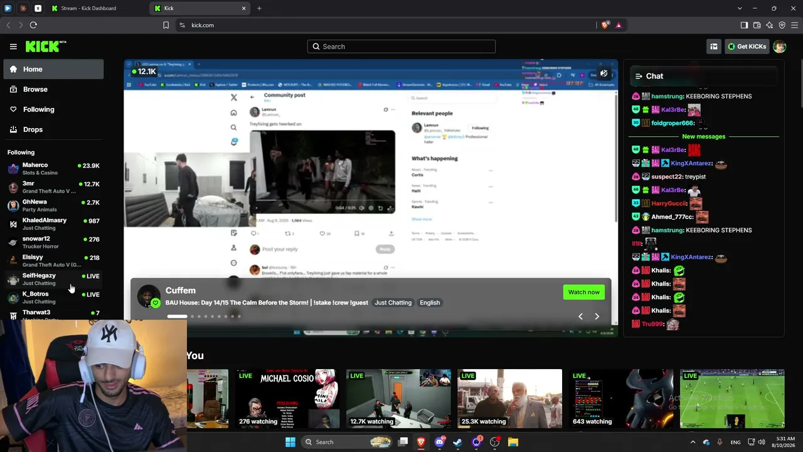Click the Kick logo
Screen dimensions: 803x452
[x=46, y=46]
